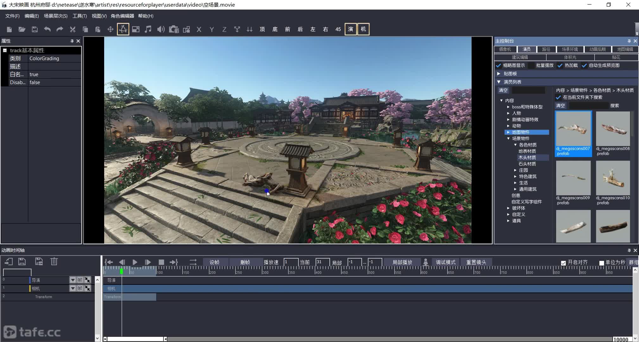The width and height of the screenshot is (639, 342).
Task: Click the 当前 frame input field
Action: (x=322, y=262)
